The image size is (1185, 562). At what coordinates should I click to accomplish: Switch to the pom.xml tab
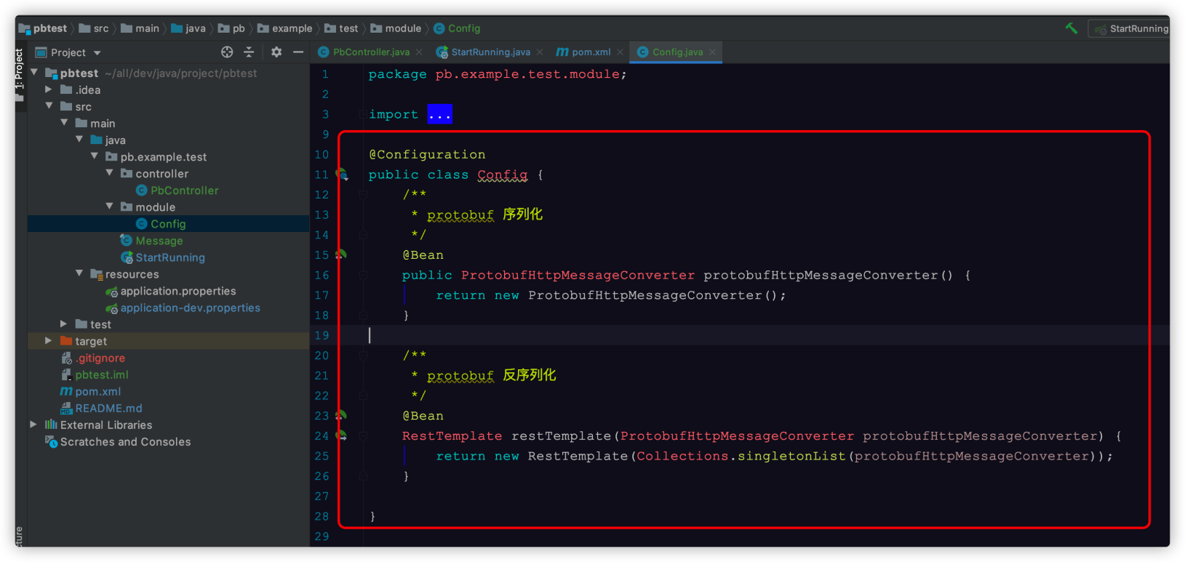(591, 52)
